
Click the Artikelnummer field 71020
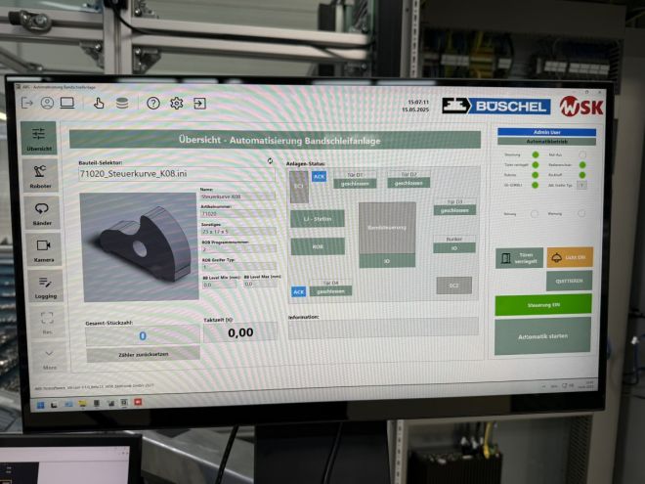(237, 214)
